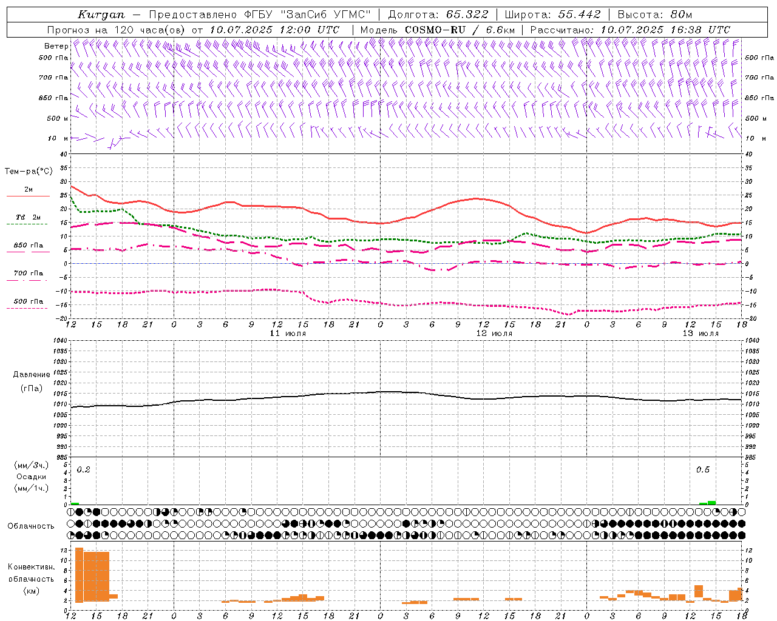Click the "Осадки" precipitation label
This screenshot has width=777, height=621.
tap(32, 477)
